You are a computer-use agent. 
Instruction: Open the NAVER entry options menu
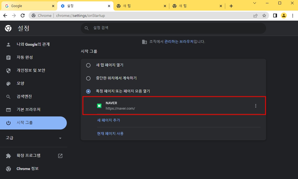(255, 106)
